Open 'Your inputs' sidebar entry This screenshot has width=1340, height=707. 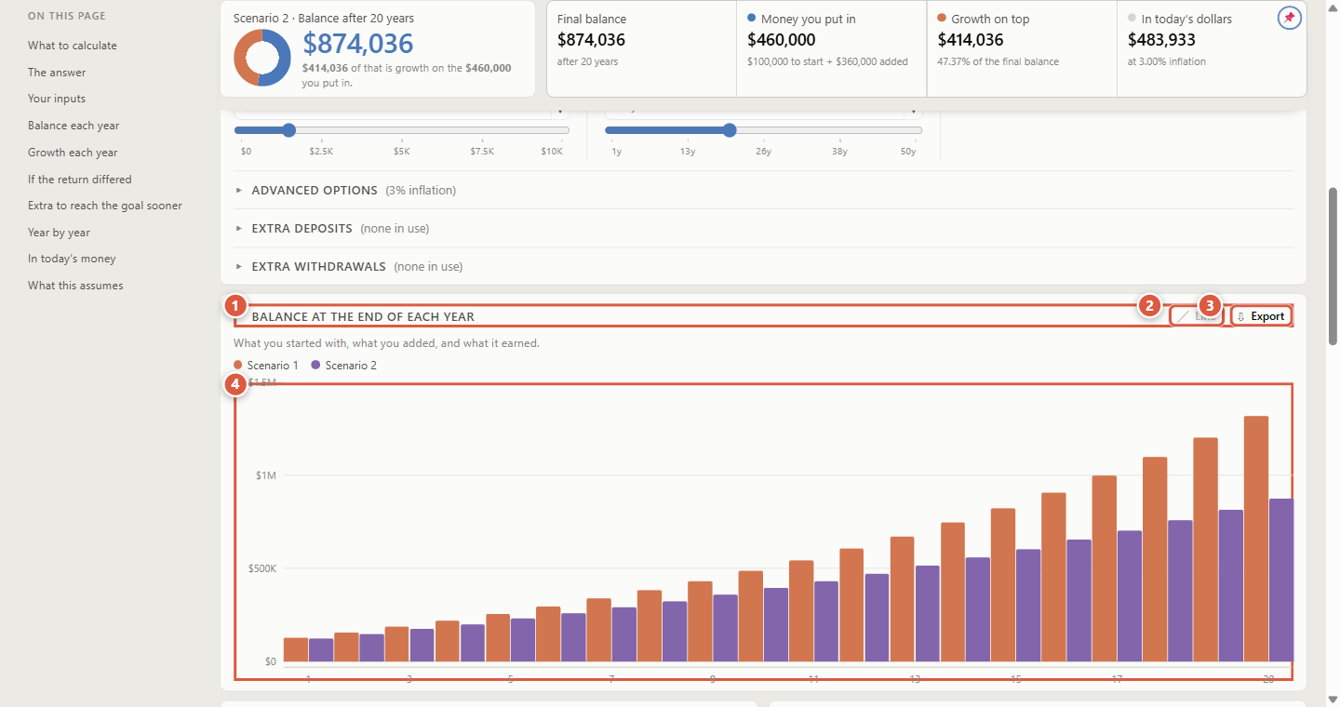click(57, 99)
